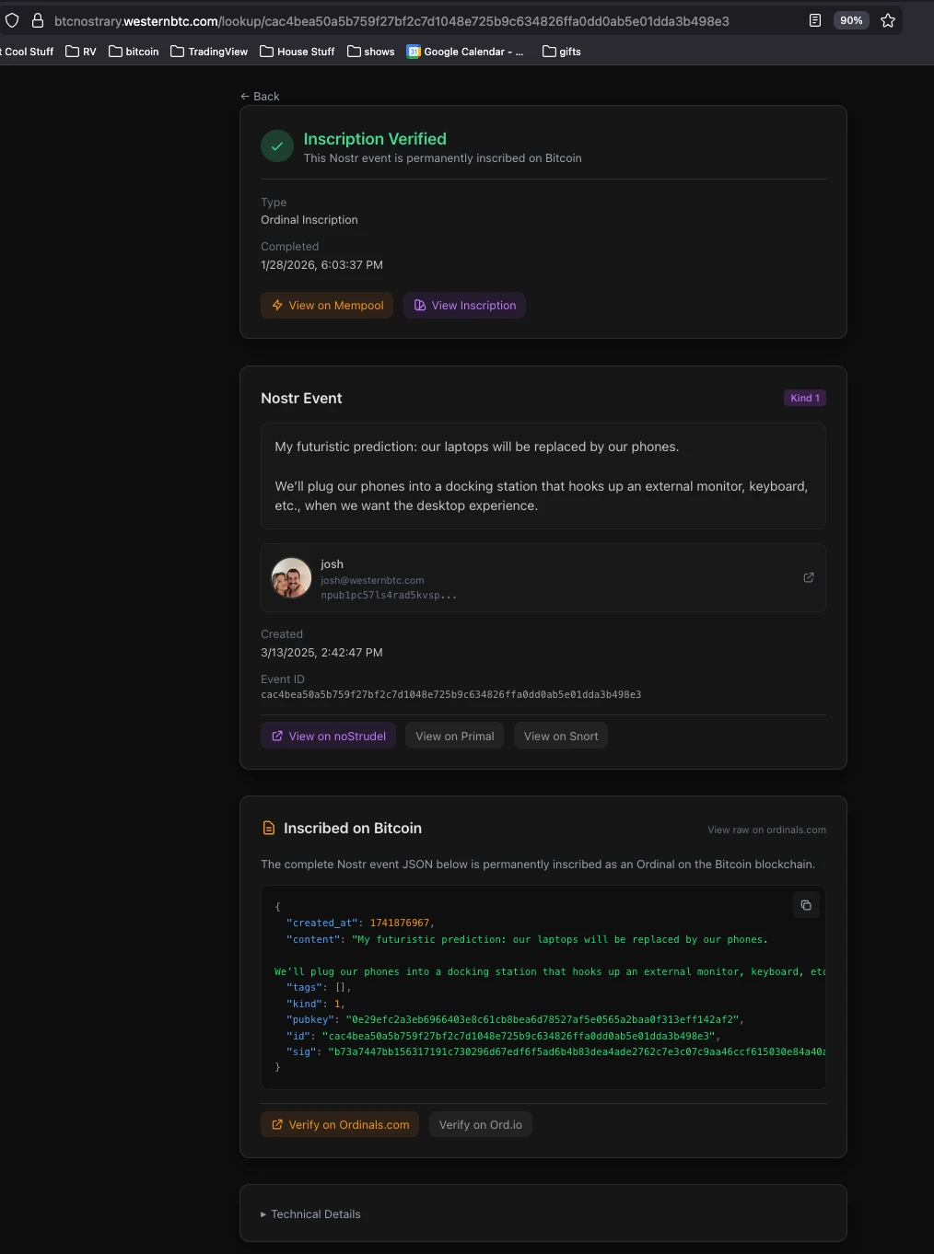The height and width of the screenshot is (1254, 934).
Task: Click the shield tracking protection icon
Action: 12,20
